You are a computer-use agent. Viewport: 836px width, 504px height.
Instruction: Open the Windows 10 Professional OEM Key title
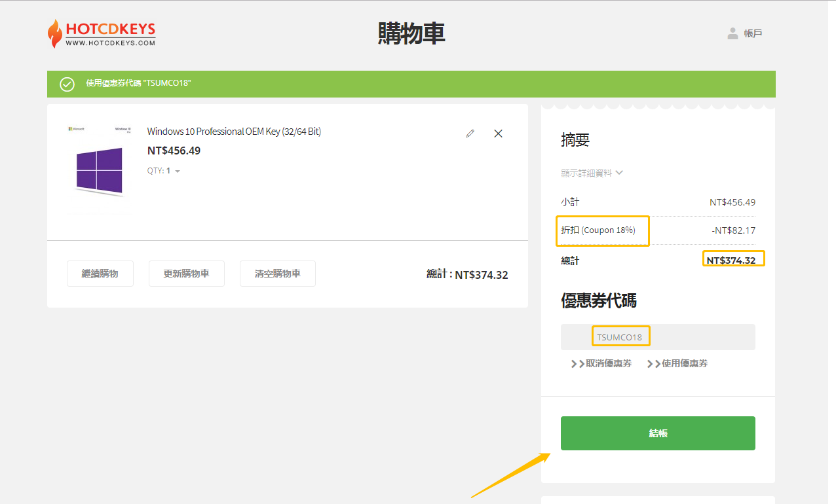pos(234,132)
